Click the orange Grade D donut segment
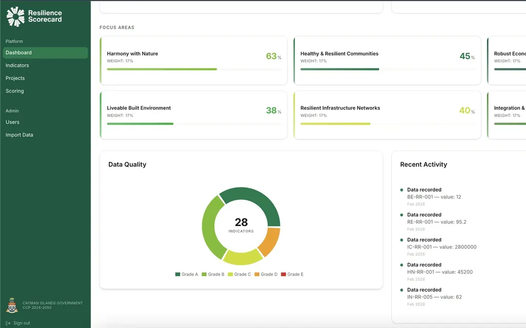Viewport: 526px width, 328px height. pos(270,241)
